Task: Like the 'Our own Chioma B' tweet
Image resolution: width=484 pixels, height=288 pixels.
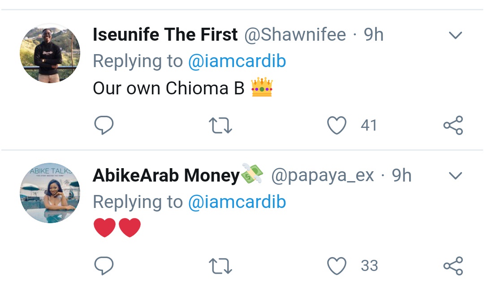Action: (x=337, y=126)
